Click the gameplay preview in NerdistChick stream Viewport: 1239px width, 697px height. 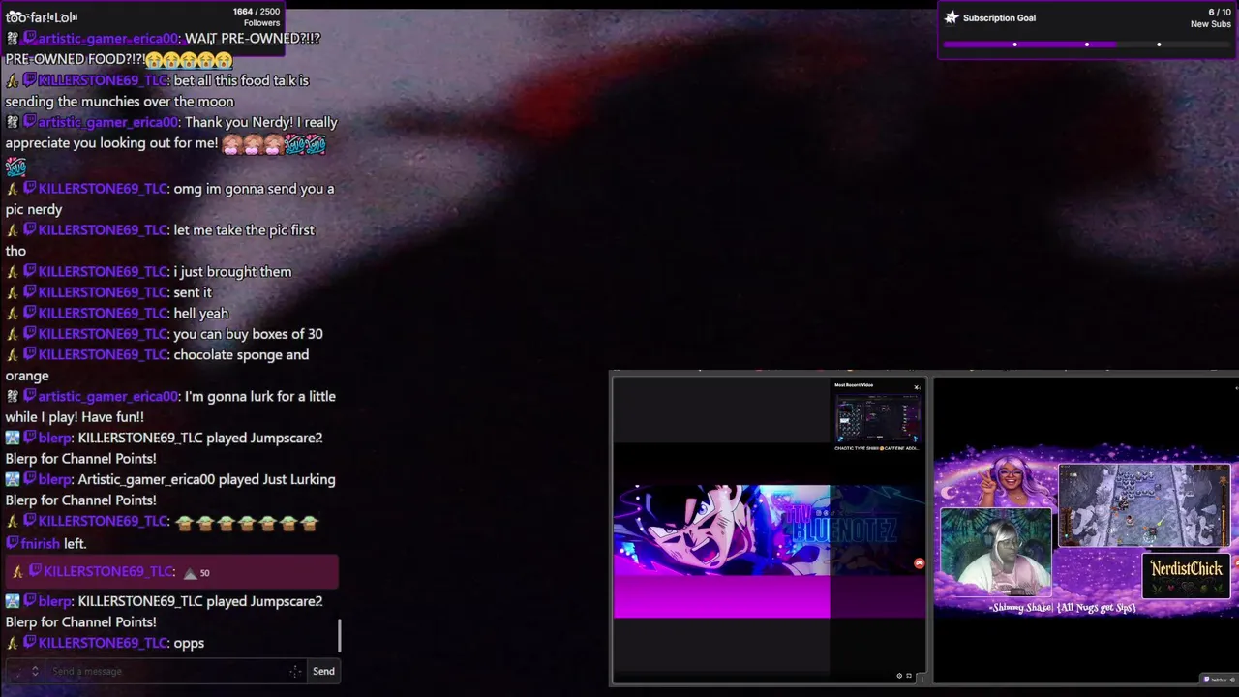point(1144,505)
